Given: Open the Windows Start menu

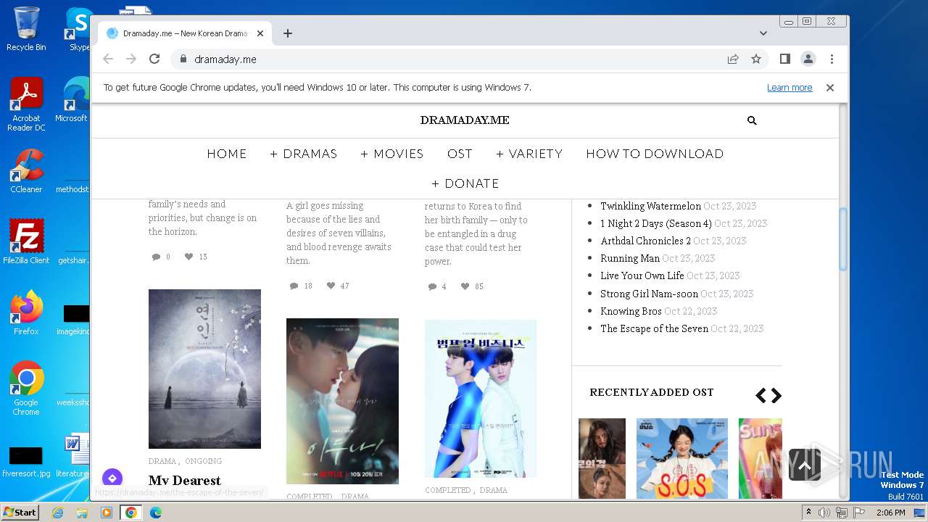Looking at the screenshot, I should click(x=20, y=513).
